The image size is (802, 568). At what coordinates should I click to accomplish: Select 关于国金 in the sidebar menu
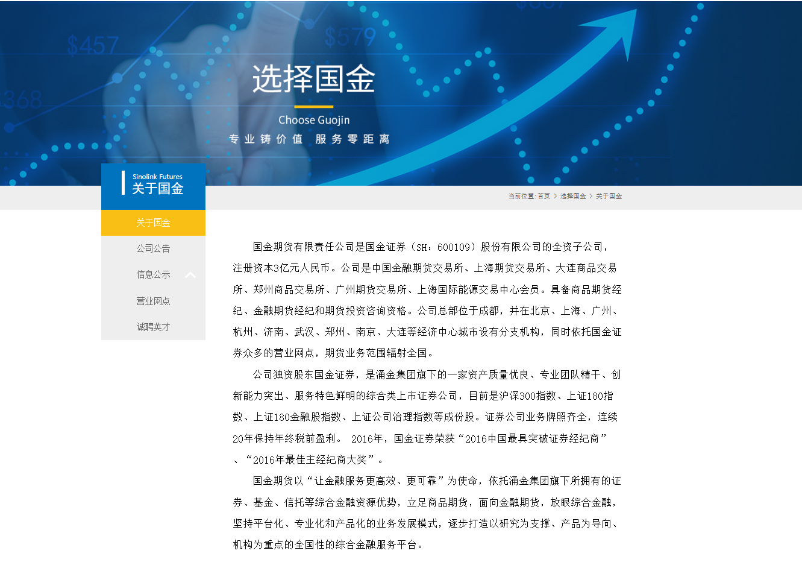pyautogui.click(x=153, y=222)
